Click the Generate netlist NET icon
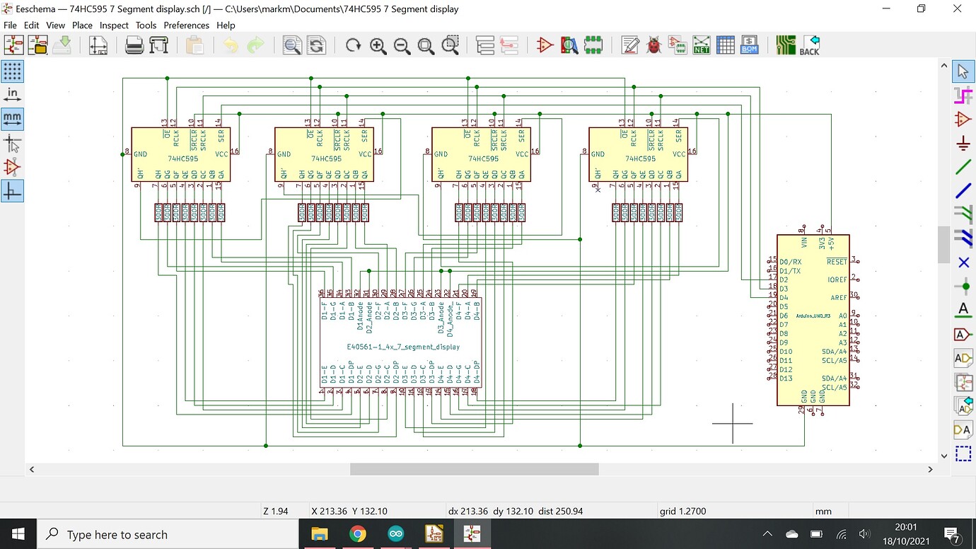The height and width of the screenshot is (549, 976). click(701, 46)
